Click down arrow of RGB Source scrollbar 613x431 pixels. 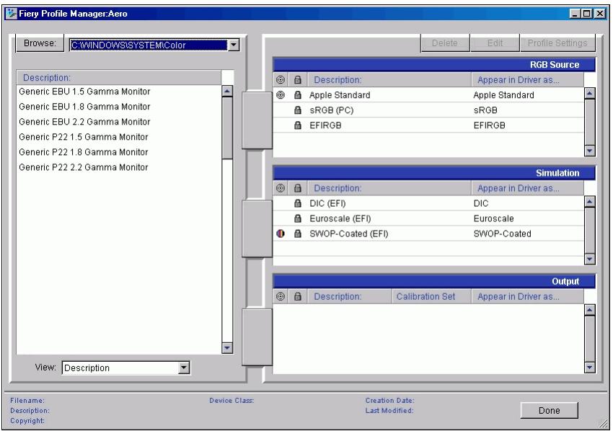click(590, 151)
